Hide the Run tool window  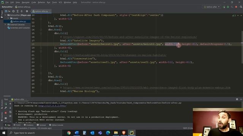coord(241,99)
